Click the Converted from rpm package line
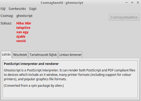The width and height of the screenshot is (141, 101). [x=34, y=86]
